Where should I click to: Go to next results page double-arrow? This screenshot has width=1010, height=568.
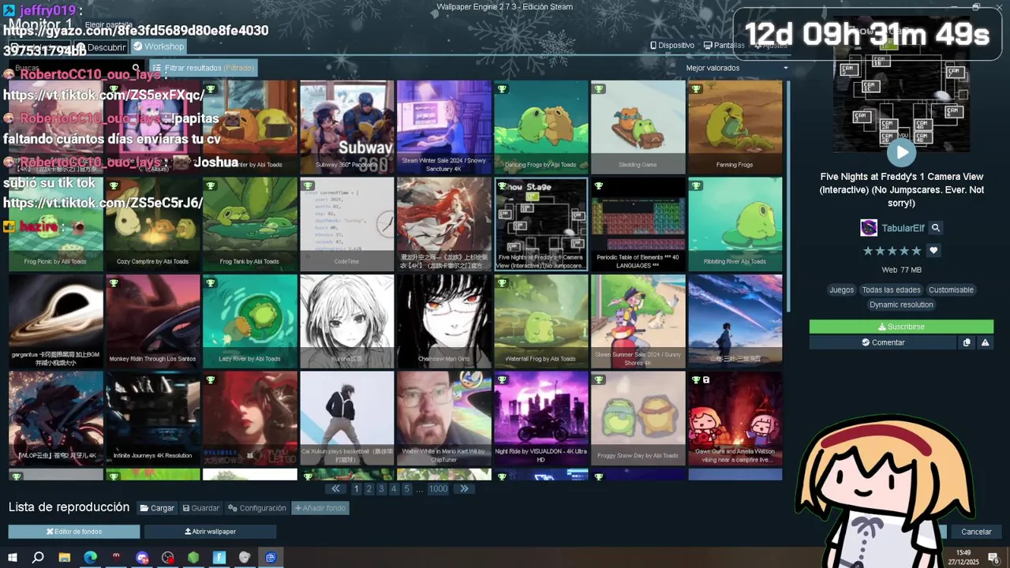coord(464,488)
